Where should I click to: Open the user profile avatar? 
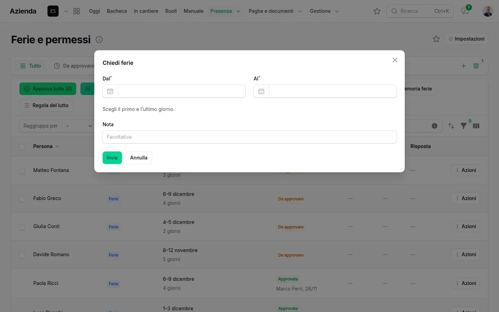tap(488, 11)
